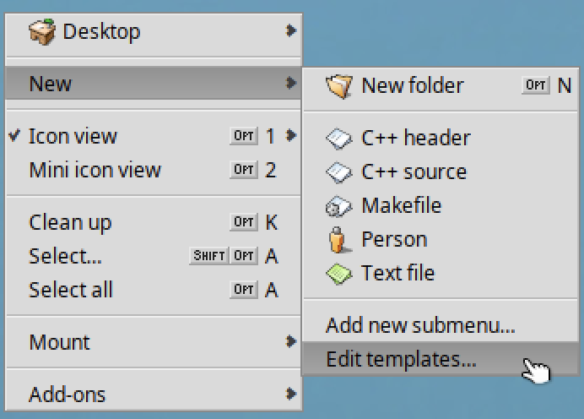
Task: Select the C++ source file icon
Action: coord(338,172)
